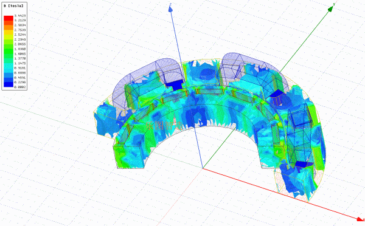
Task: Select the dark blue block at the lower right stator
Action: pos(304,165)
